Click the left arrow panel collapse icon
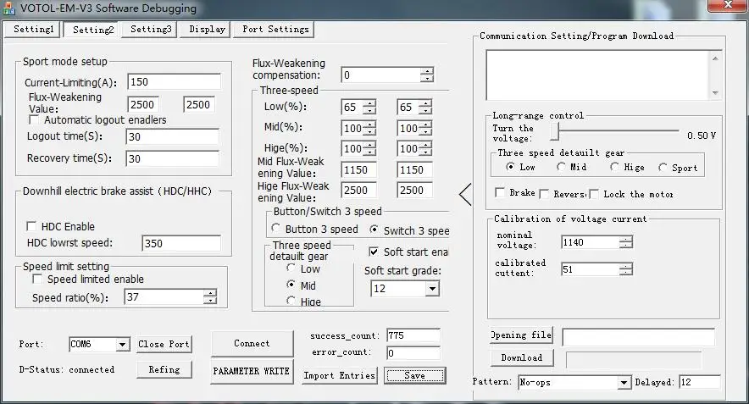The image size is (749, 404). pos(465,195)
